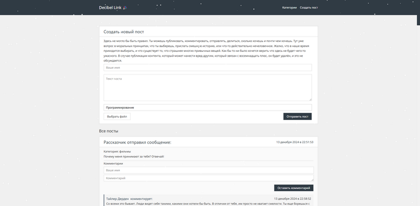This screenshot has width=420, height=206.
Task: Click the Создать новый пост card header
Action: 208,31
